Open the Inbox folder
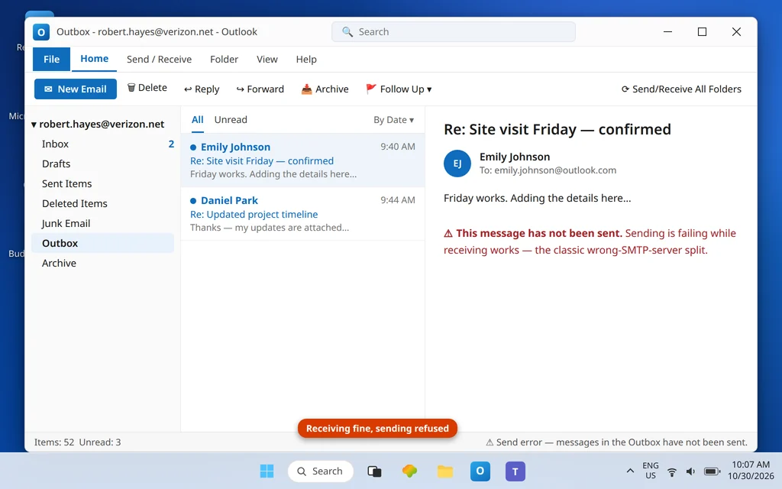 coord(103,144)
